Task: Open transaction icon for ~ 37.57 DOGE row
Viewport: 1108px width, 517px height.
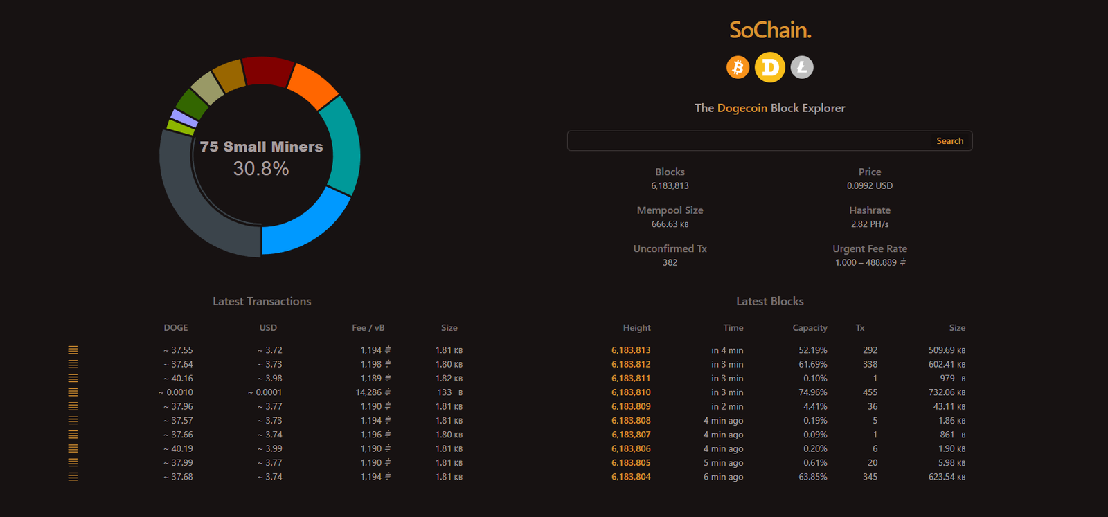Action: point(73,421)
